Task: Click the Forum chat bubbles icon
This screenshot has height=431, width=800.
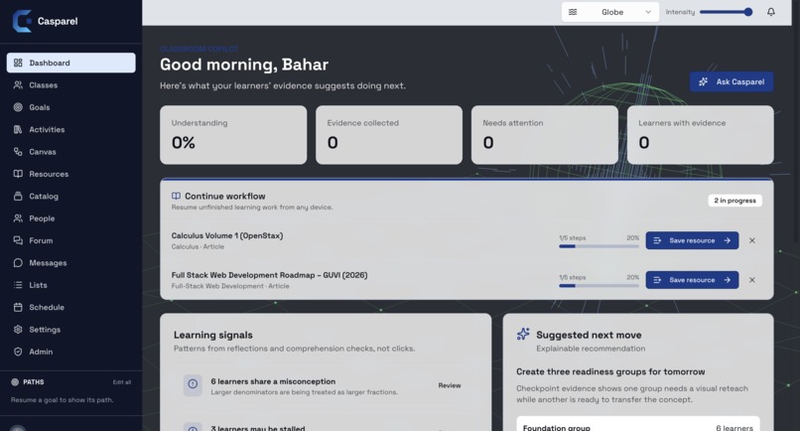Action: coord(18,240)
